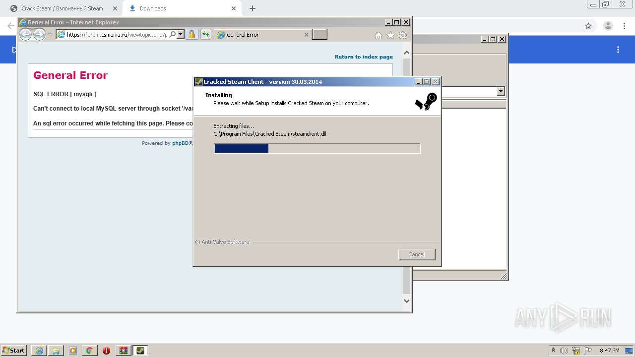Open Google Chrome from taskbar
Image resolution: width=635 pixels, height=357 pixels.
click(x=90, y=351)
